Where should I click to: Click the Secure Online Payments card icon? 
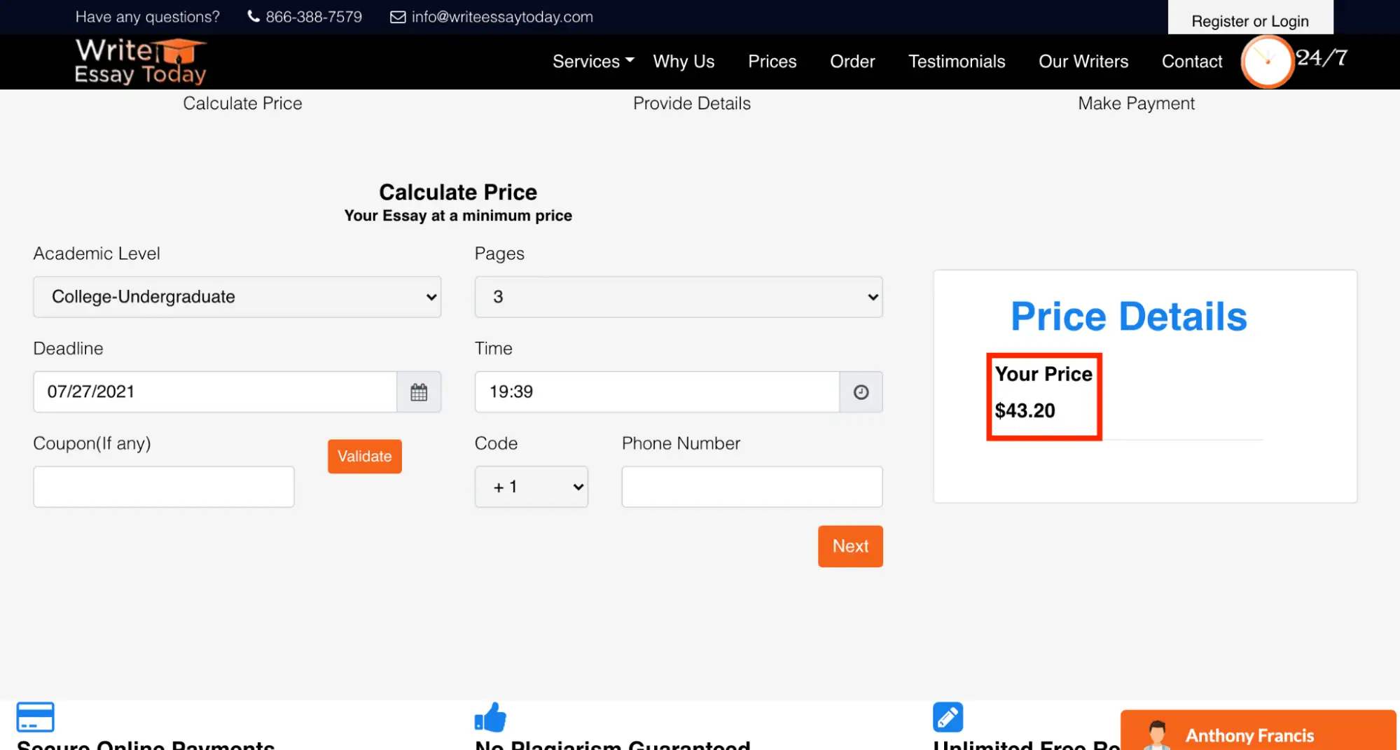(x=34, y=716)
